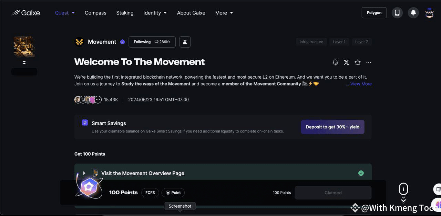
Task: Open About Galxe page
Action: (x=191, y=13)
